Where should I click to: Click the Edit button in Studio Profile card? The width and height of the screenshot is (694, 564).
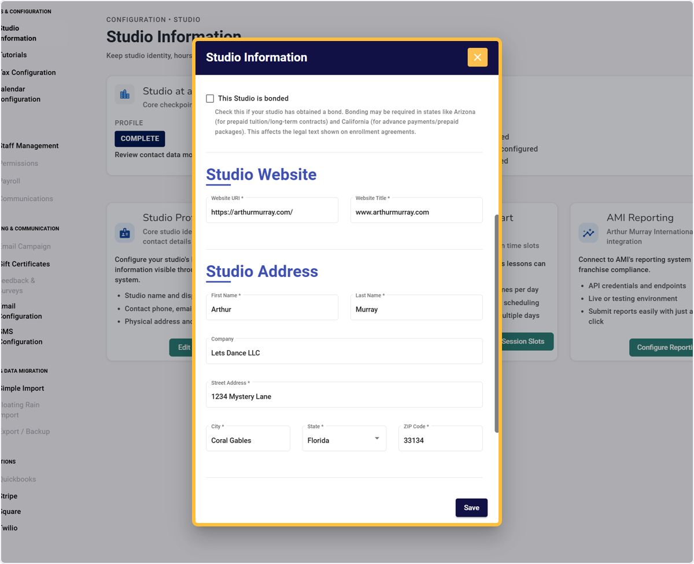(x=181, y=347)
